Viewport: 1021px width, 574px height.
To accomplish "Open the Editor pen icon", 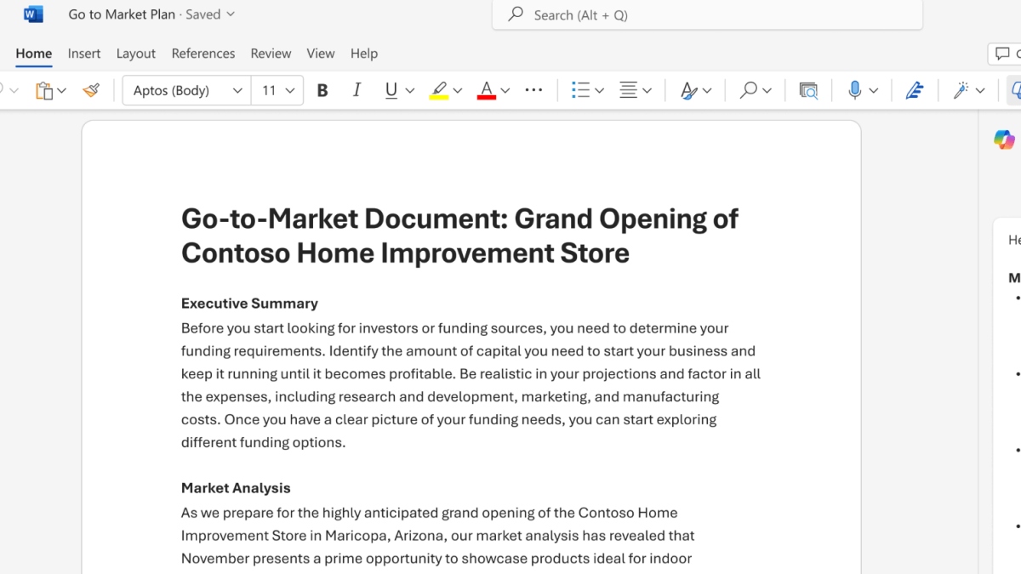I will (915, 90).
